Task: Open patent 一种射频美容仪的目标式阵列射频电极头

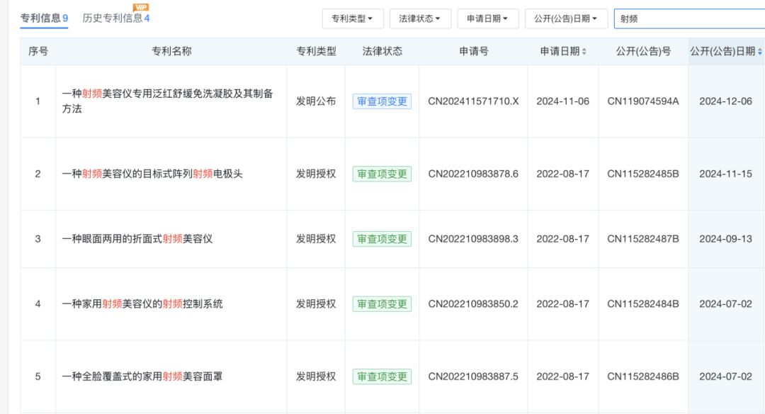Action: point(152,174)
